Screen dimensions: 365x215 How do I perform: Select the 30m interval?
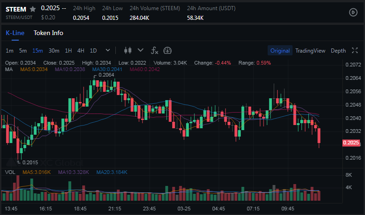[x=54, y=51]
